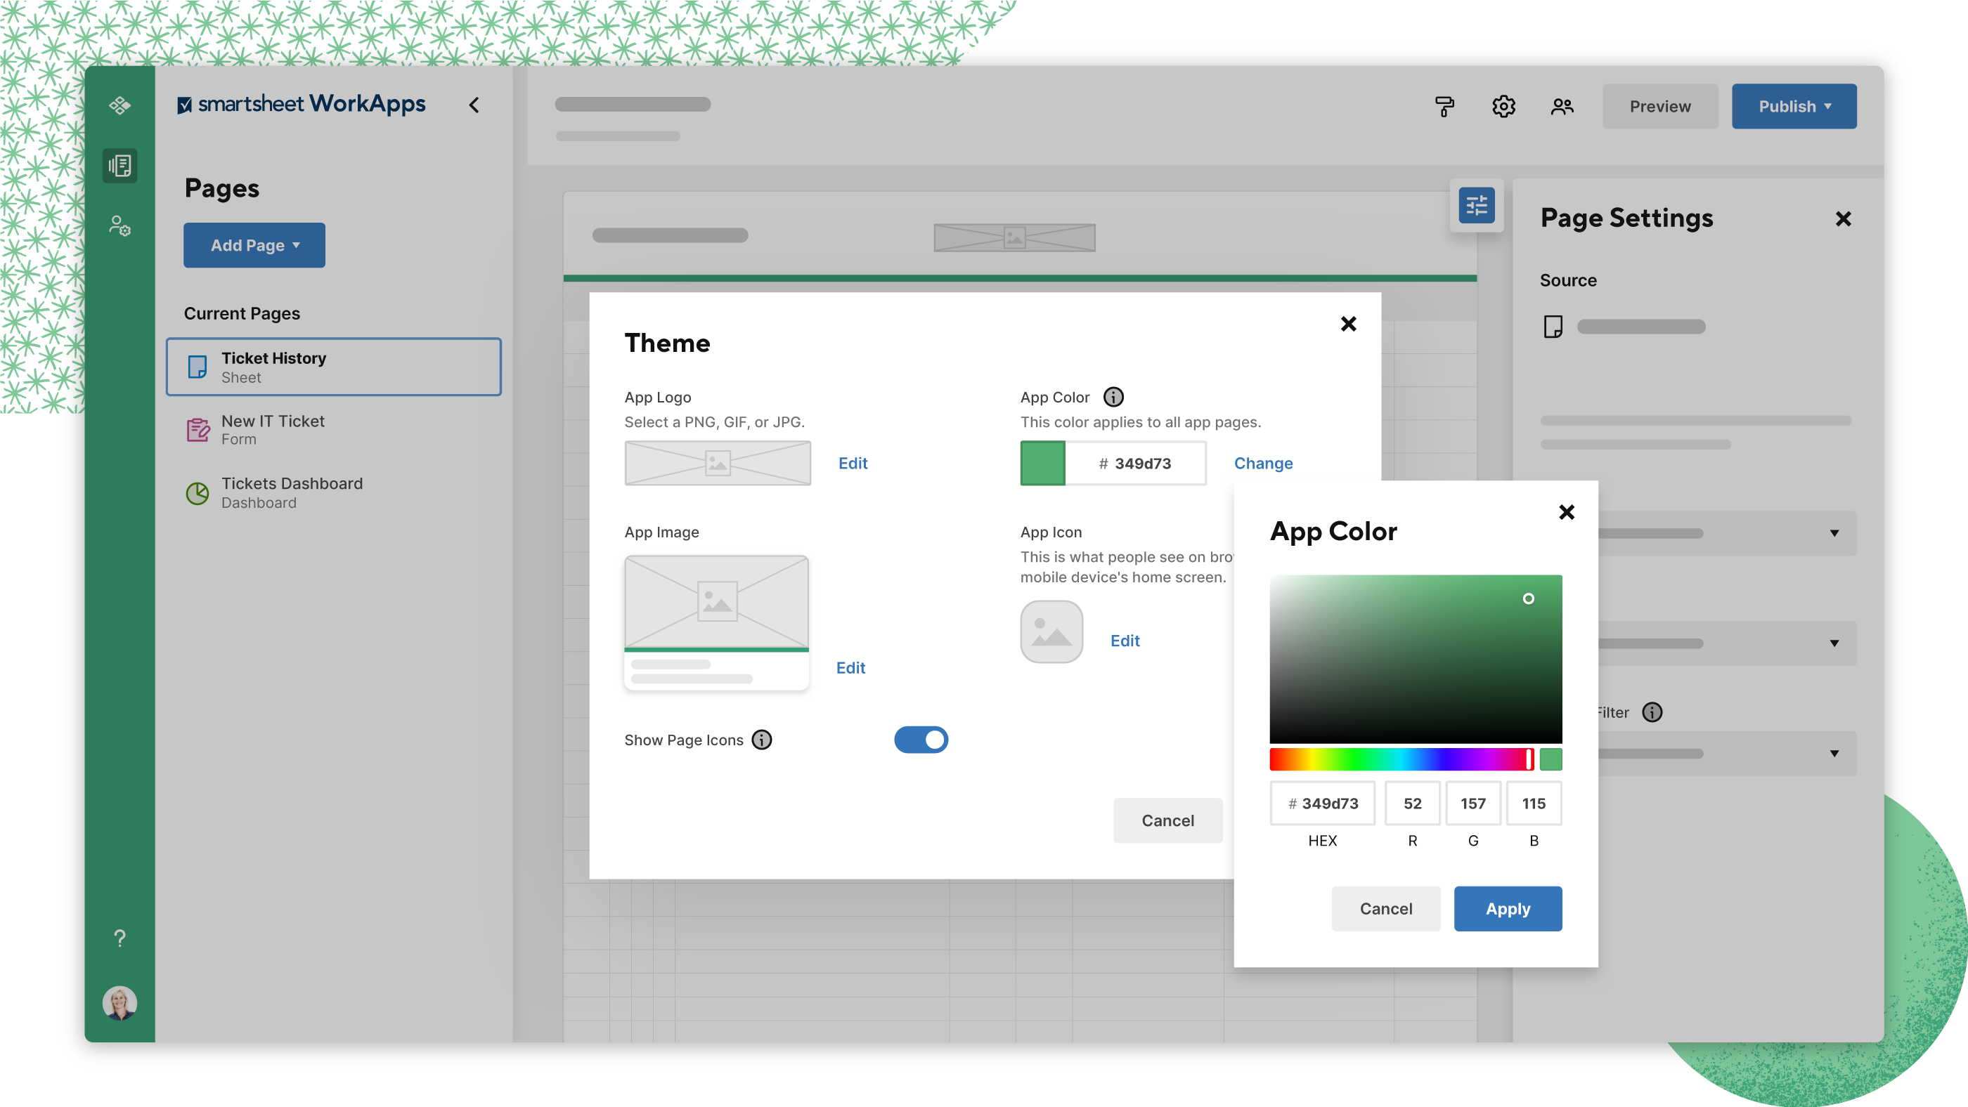Expand the Publish dropdown button

1793,106
